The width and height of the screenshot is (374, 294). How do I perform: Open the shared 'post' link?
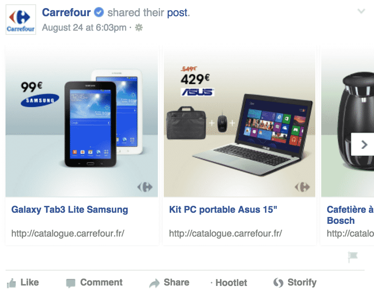pos(178,13)
